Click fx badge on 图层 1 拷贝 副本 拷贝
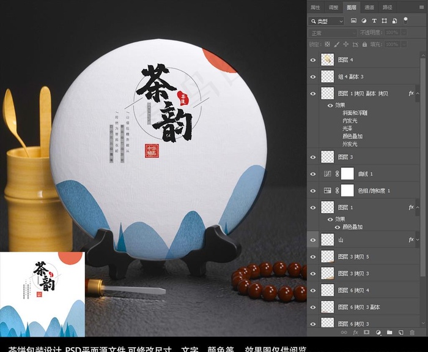 point(411,94)
